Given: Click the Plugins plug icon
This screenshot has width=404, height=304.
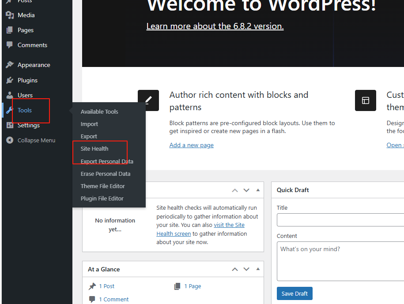Looking at the screenshot, I should (10, 80).
